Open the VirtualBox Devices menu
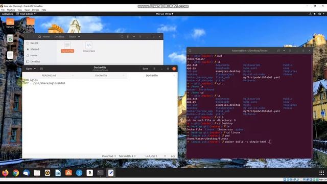This screenshot has width=327, height=184. [x=35, y=10]
